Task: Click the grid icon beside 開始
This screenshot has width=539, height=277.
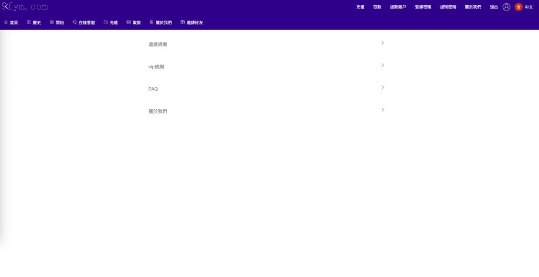Action: [x=52, y=23]
